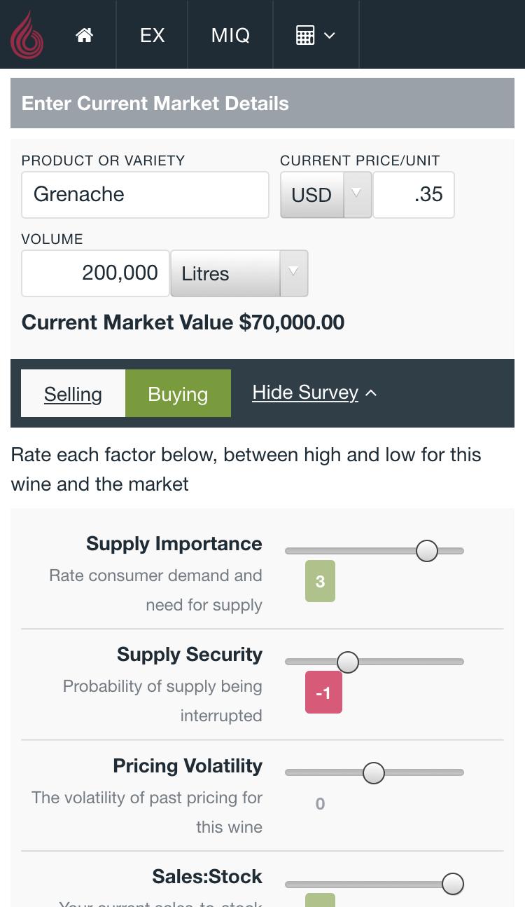This screenshot has height=907, width=525.
Task: Open the MIQ navigation item
Action: [230, 35]
